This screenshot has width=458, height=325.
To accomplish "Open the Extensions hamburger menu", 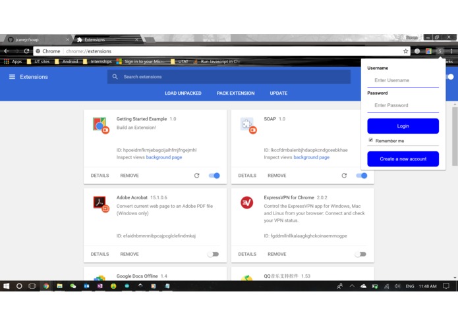I will (12, 77).
